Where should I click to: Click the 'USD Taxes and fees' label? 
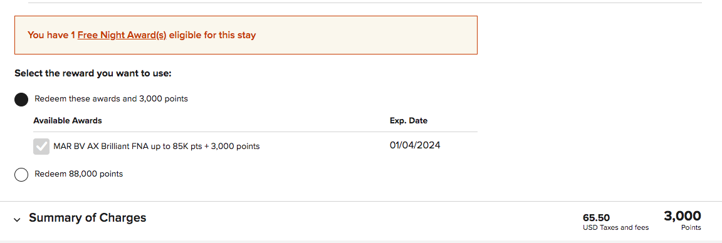(x=615, y=227)
